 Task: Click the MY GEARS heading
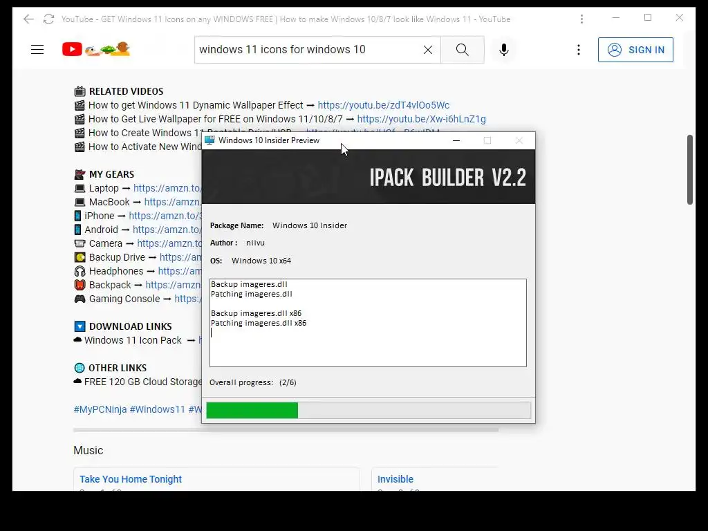click(x=111, y=174)
